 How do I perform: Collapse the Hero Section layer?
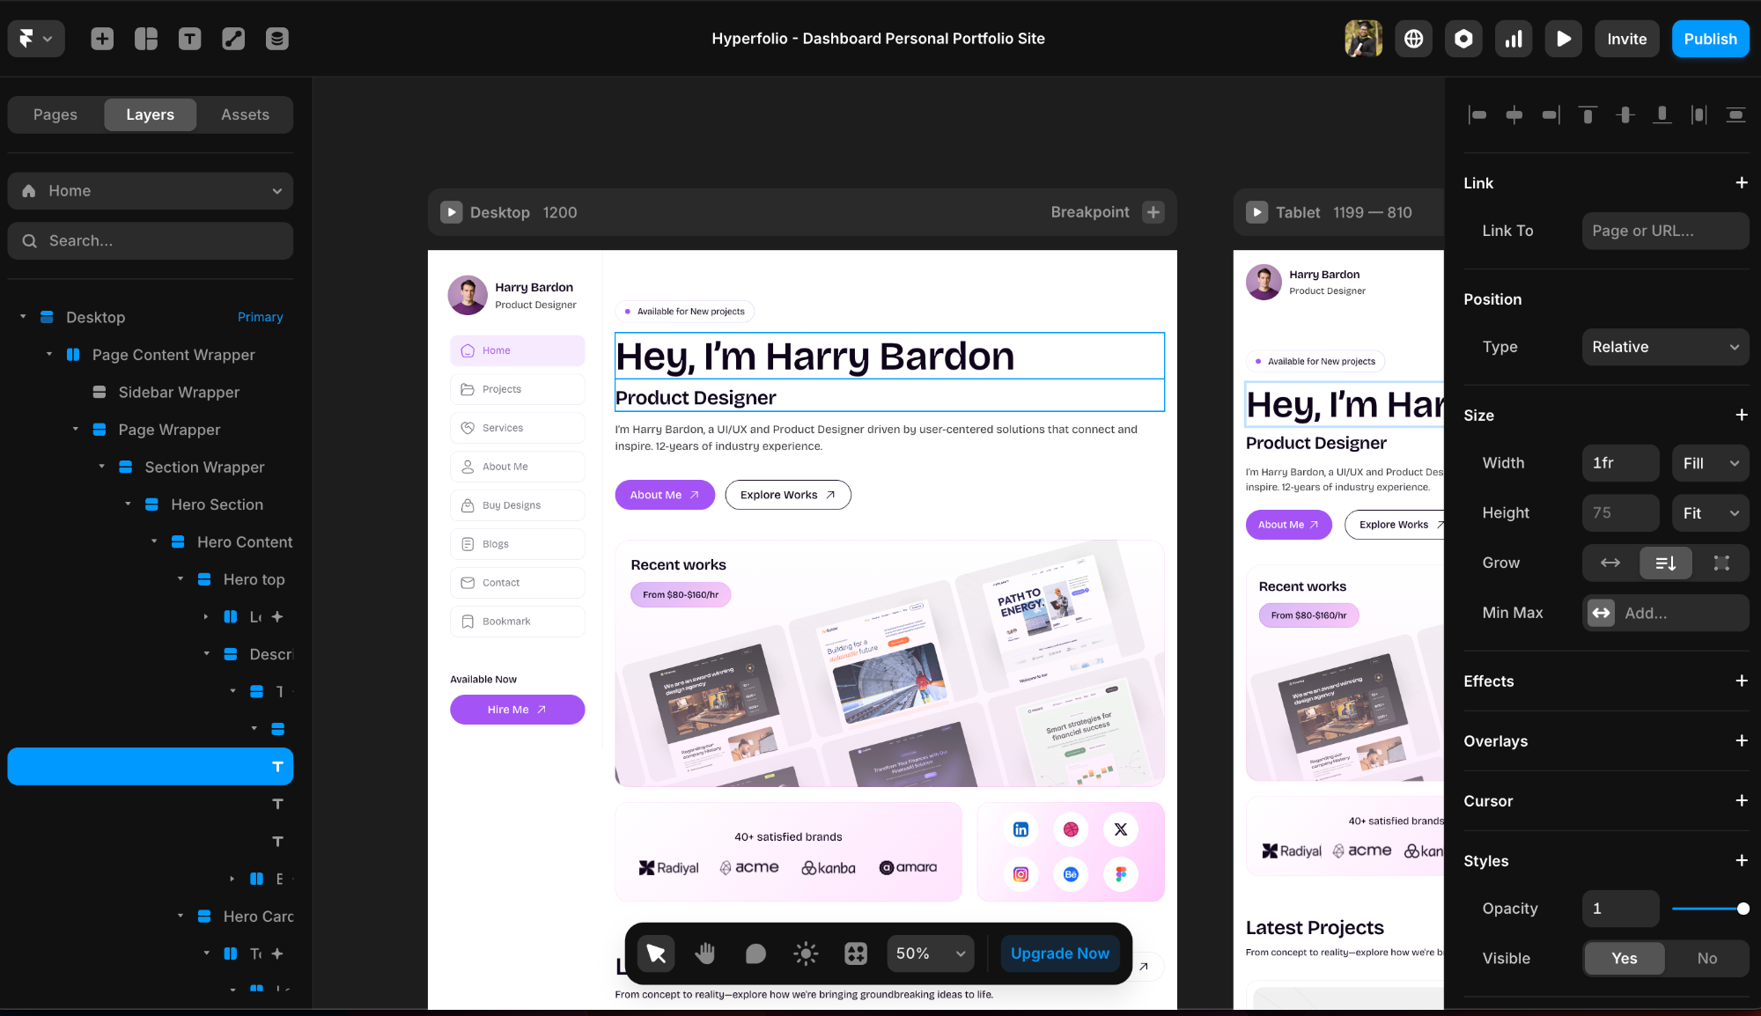(x=129, y=504)
